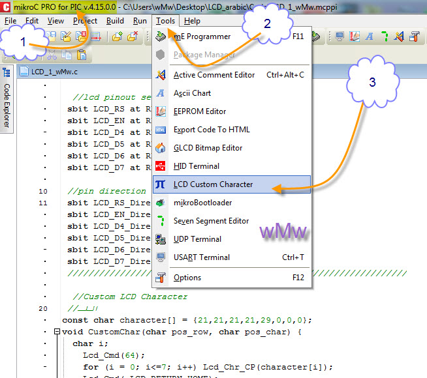Open the Build menu
427x378 pixels.
(115, 21)
